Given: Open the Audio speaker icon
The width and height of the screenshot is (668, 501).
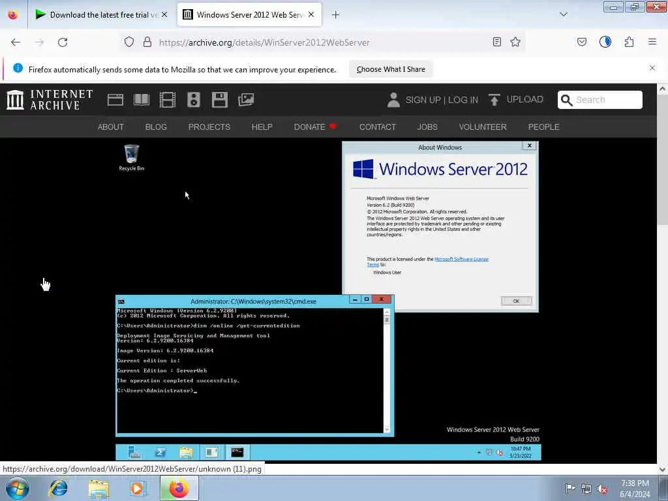Looking at the screenshot, I should coord(193,100).
